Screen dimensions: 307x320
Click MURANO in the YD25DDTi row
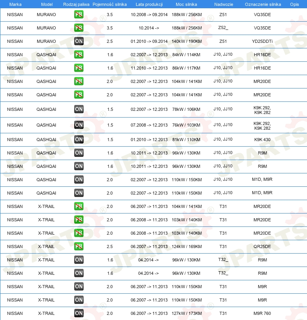[46, 41]
